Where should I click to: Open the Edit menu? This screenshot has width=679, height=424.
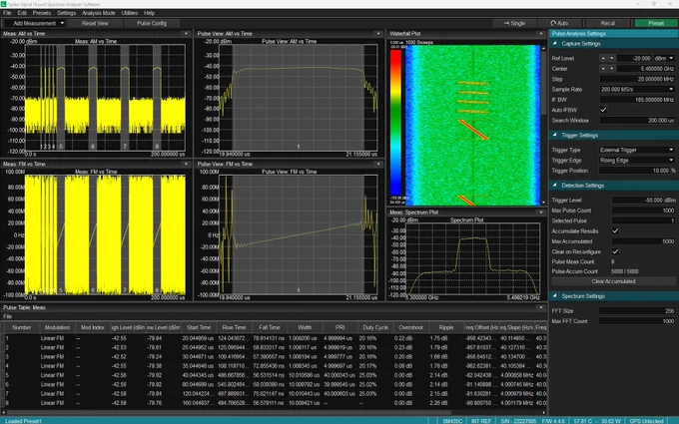pyautogui.click(x=22, y=13)
